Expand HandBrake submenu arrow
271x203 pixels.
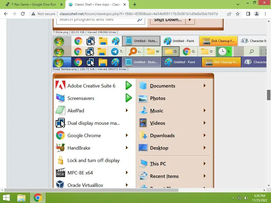click(127, 148)
